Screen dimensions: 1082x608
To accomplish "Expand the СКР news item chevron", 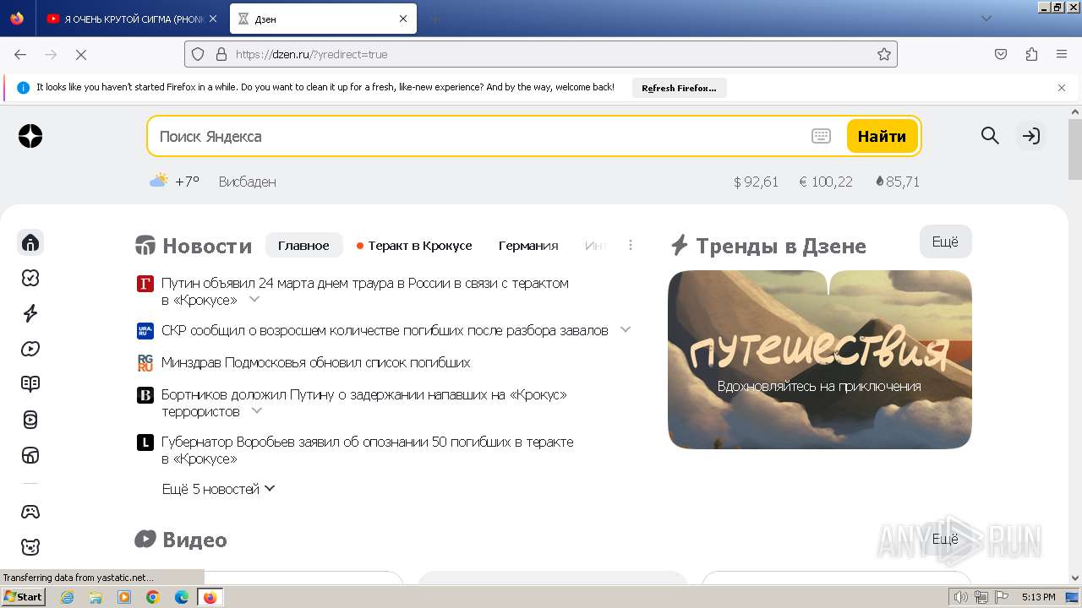I will tap(626, 329).
